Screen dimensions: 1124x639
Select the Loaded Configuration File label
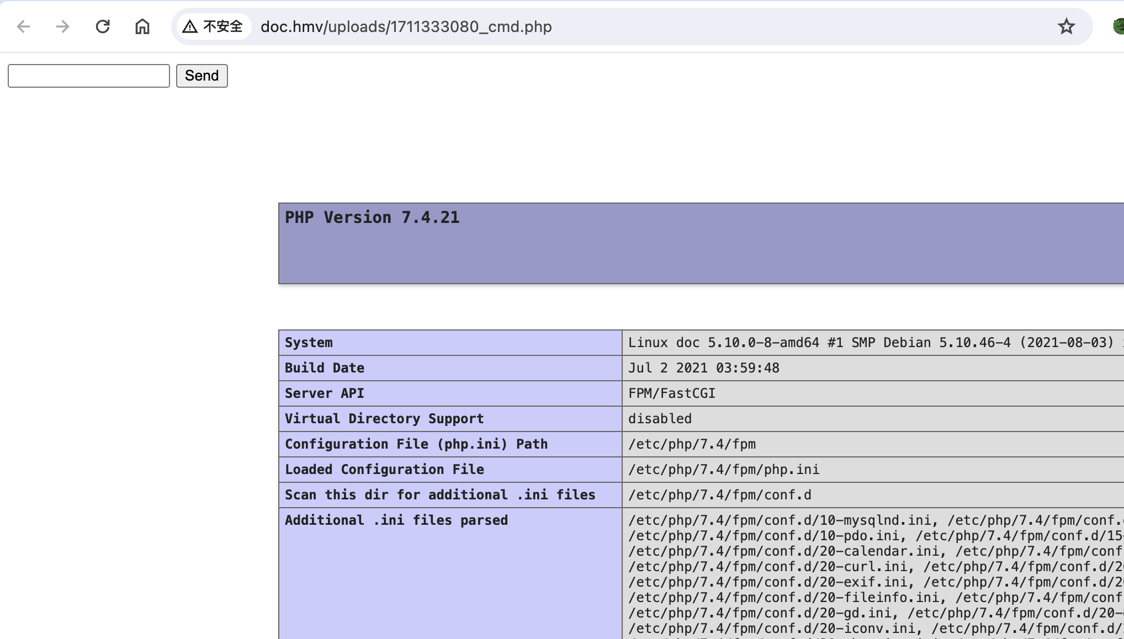(384, 470)
